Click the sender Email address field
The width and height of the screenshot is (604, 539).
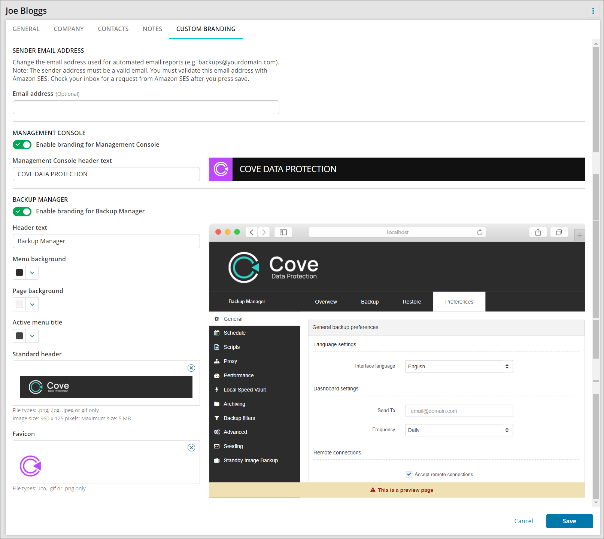(x=146, y=107)
